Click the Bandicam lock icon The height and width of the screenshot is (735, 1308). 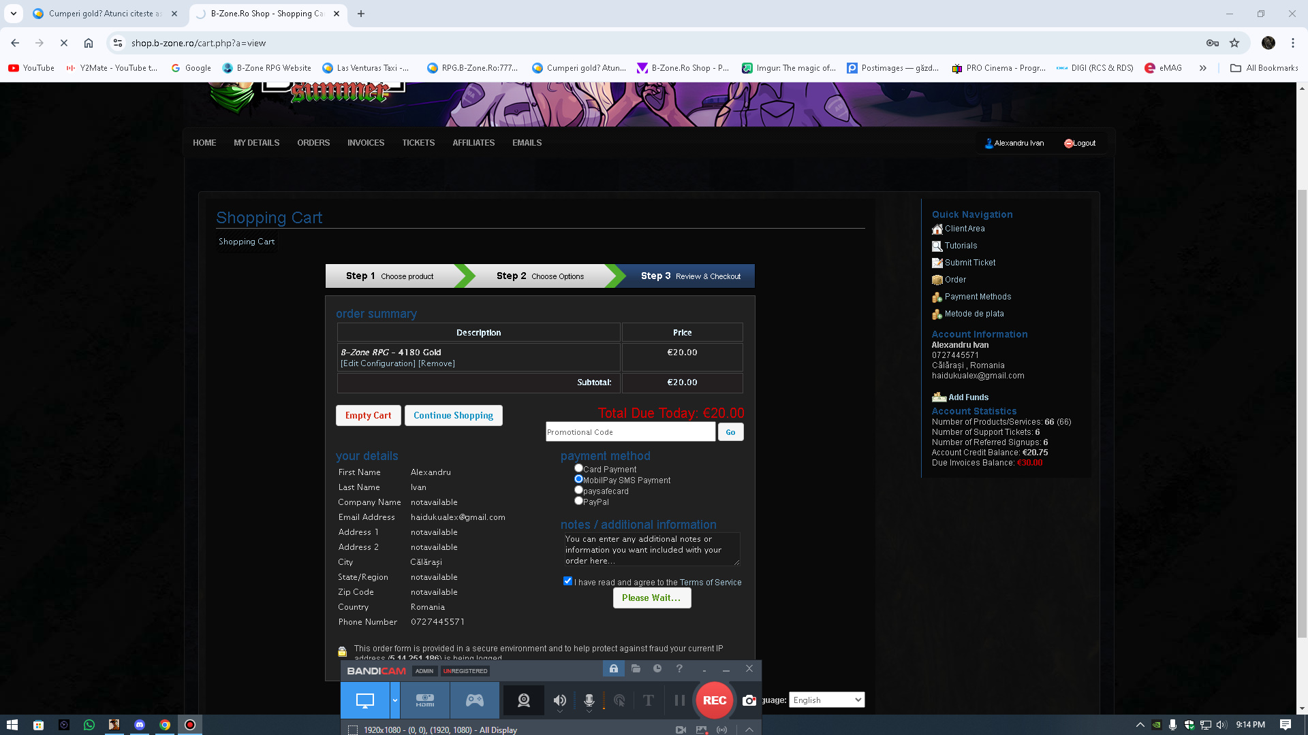tap(614, 669)
